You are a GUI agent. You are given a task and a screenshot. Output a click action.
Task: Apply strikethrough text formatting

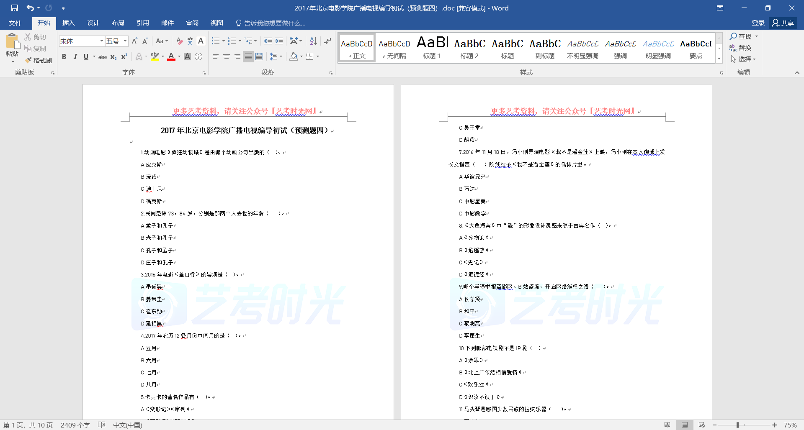(102, 57)
